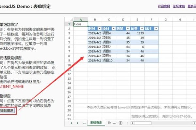Screen dimensions: 196x130
Task: Open the 产品官网 link
Action: [164, 6]
